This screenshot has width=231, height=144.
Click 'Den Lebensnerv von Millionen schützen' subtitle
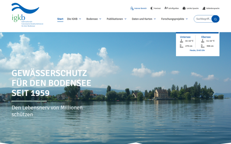click(47, 111)
